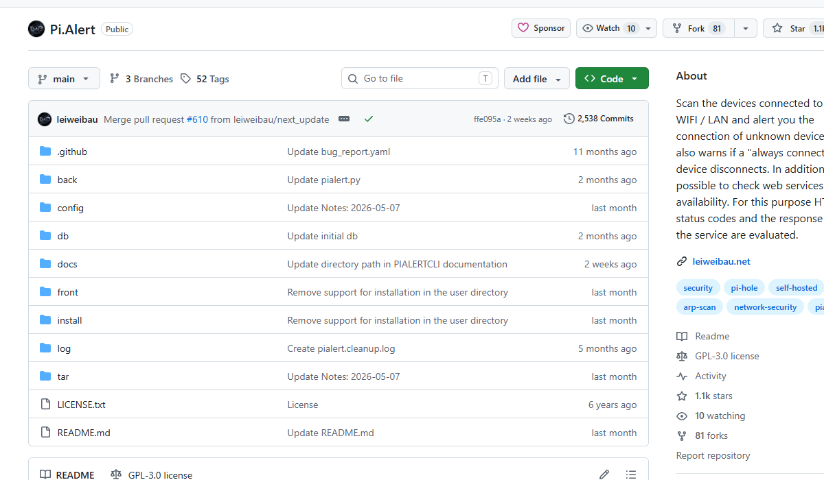This screenshot has width=824, height=480.
Task: Click the install folder icon
Action: click(45, 320)
